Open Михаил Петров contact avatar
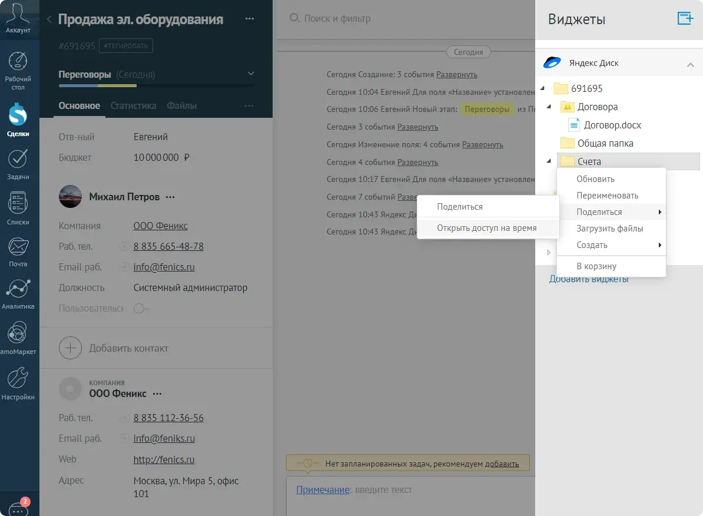Image resolution: width=703 pixels, height=516 pixels. [71, 197]
